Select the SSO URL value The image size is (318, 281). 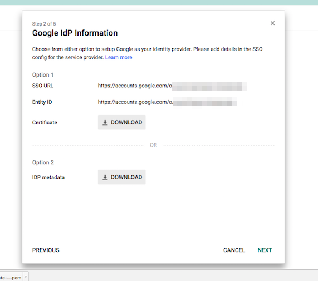[x=173, y=86]
